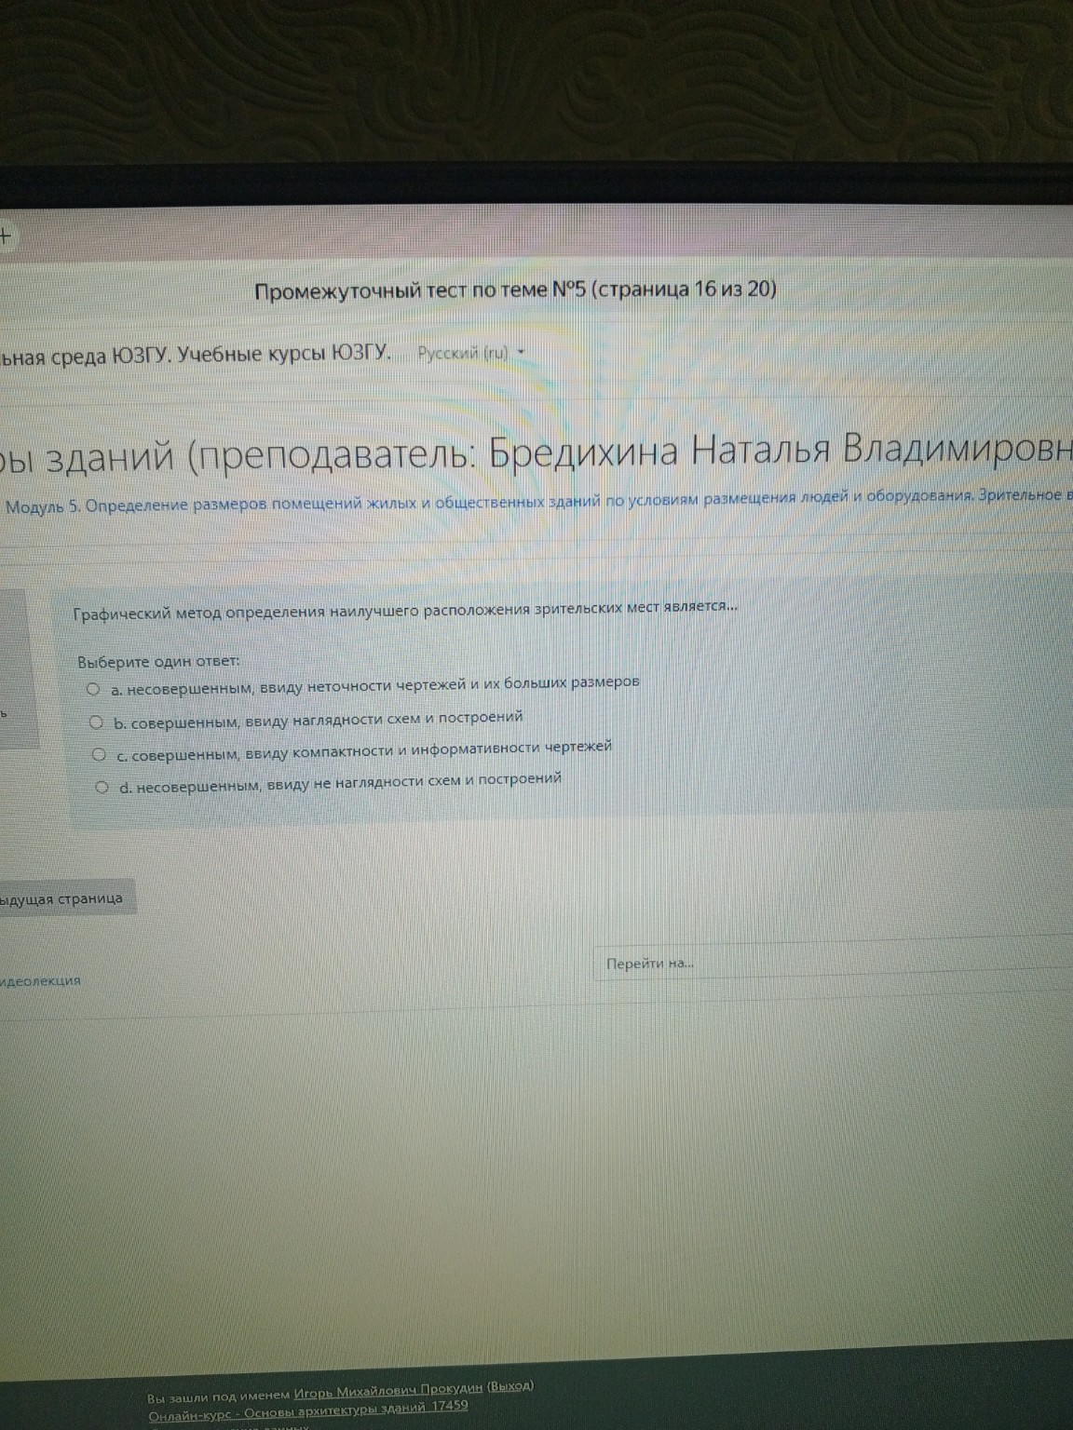This screenshot has height=1430, width=1073.
Task: Click the "Предыдущая страница" button
Action: (x=63, y=899)
